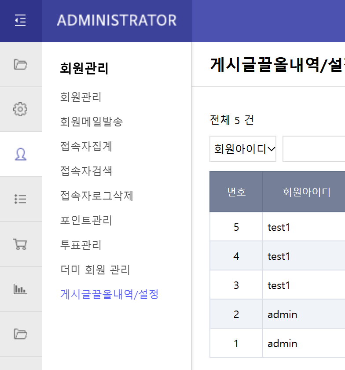Click the 게시글끌올내역/설정 page title
The height and width of the screenshot is (370, 345).
pyautogui.click(x=277, y=65)
